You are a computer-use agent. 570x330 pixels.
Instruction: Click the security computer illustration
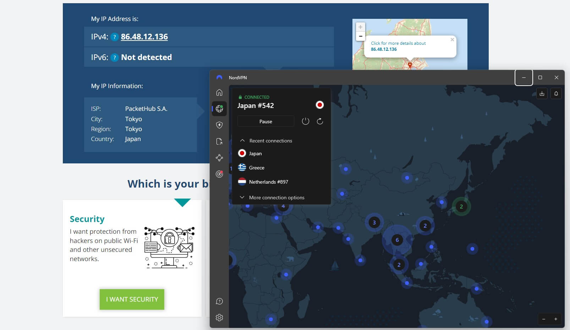click(169, 247)
